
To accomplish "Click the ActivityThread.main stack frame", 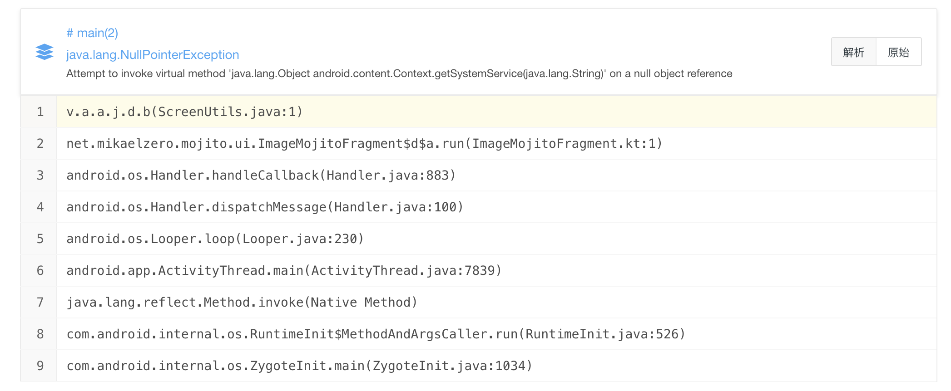I will click(284, 270).
